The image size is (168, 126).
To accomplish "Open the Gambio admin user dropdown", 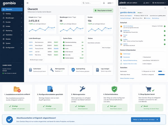I will 110,3.
